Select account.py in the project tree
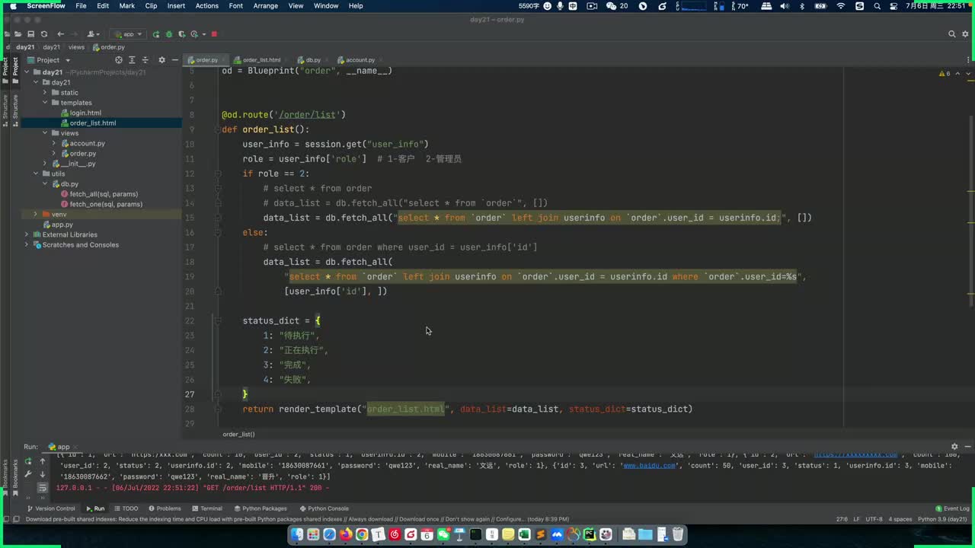Screen dimensions: 975x548 [x=82, y=143]
